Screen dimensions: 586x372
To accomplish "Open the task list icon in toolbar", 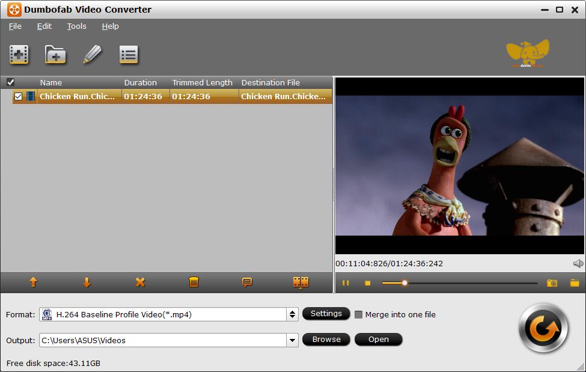I will (129, 55).
